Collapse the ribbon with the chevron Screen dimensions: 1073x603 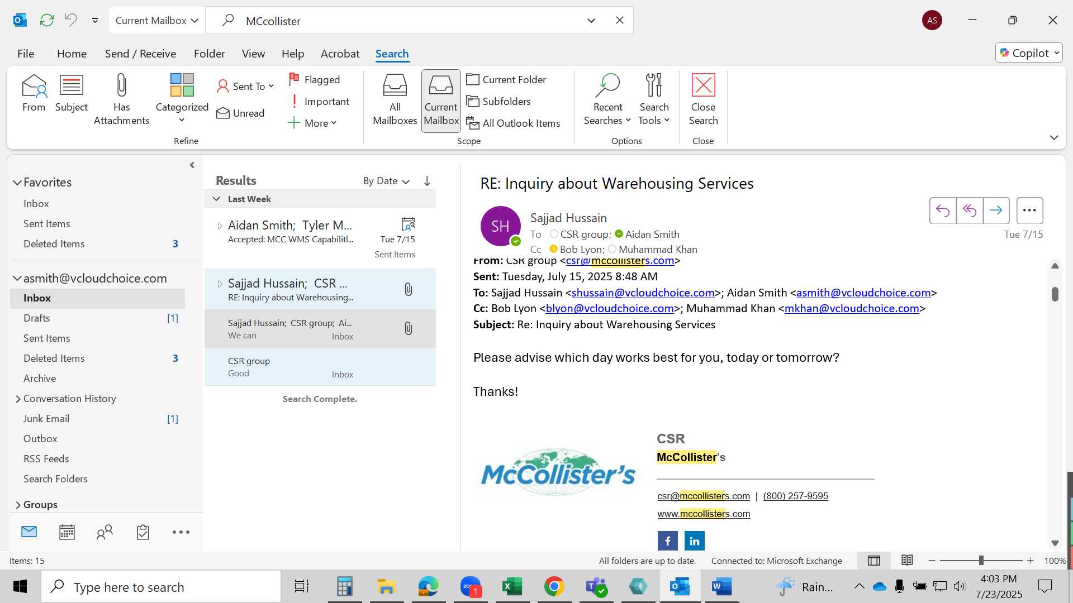point(1054,137)
